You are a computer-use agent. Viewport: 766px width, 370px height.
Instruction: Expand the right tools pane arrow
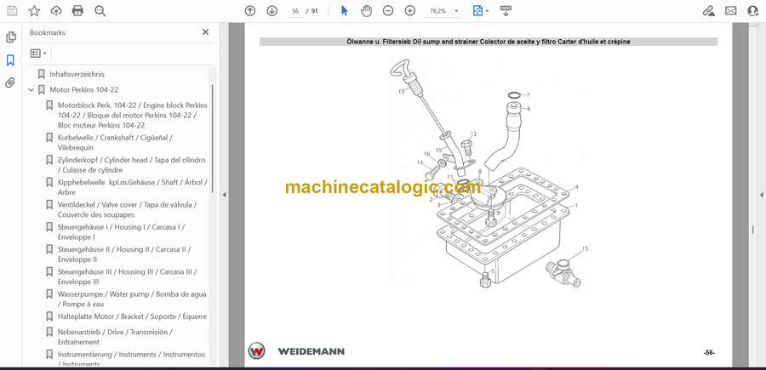click(761, 195)
